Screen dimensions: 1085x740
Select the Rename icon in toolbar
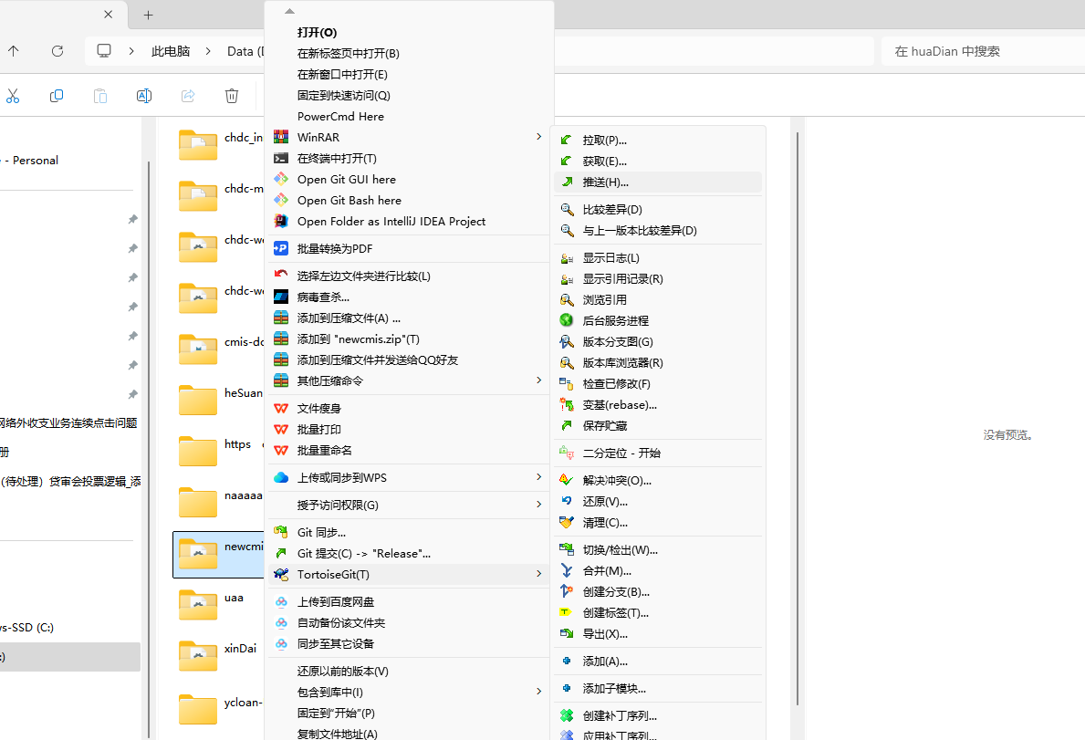tap(143, 96)
